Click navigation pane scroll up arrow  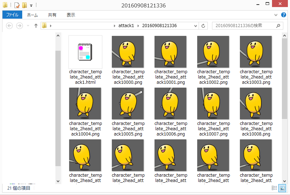click(x=58, y=36)
